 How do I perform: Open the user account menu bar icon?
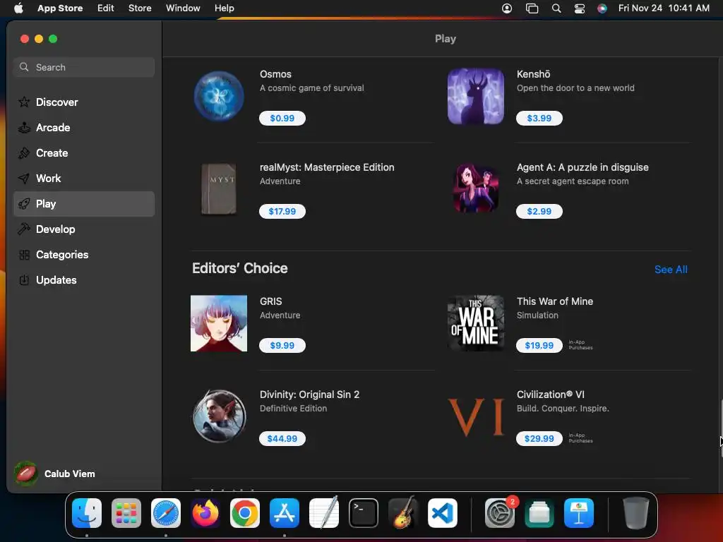pyautogui.click(x=507, y=8)
